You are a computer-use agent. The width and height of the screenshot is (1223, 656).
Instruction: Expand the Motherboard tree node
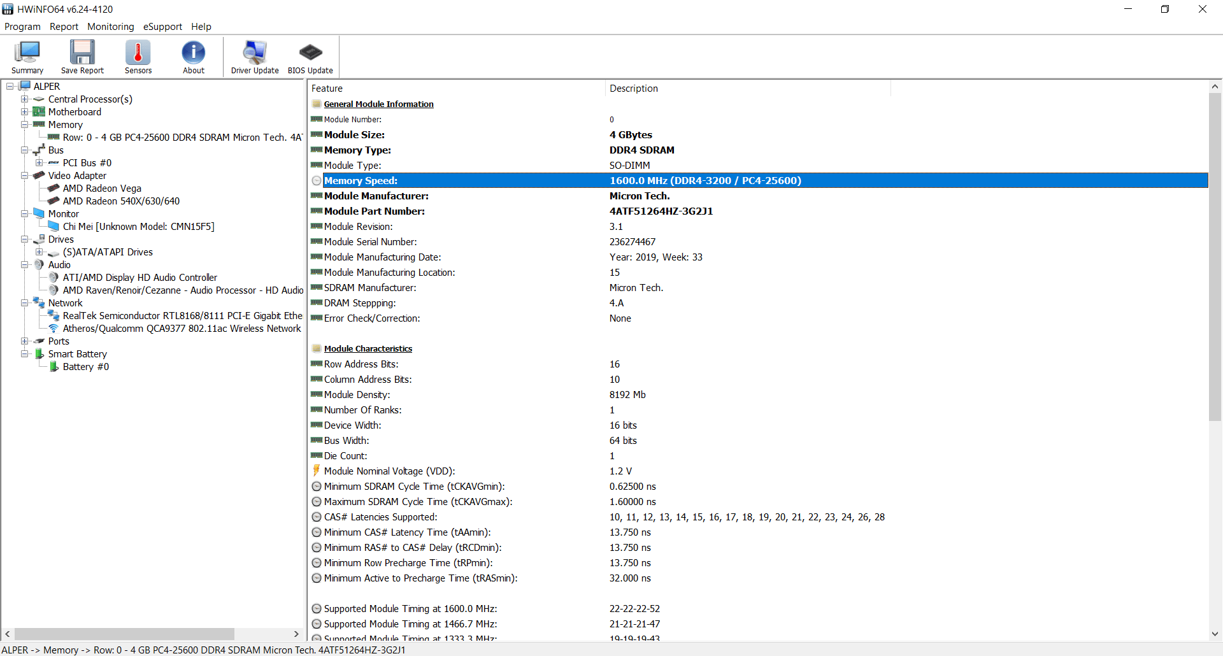24,112
